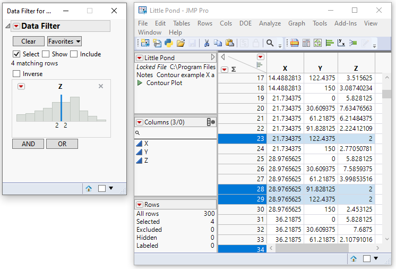Run the Contour Plot script green triangle
This screenshot has height=269, width=396.
click(140, 83)
